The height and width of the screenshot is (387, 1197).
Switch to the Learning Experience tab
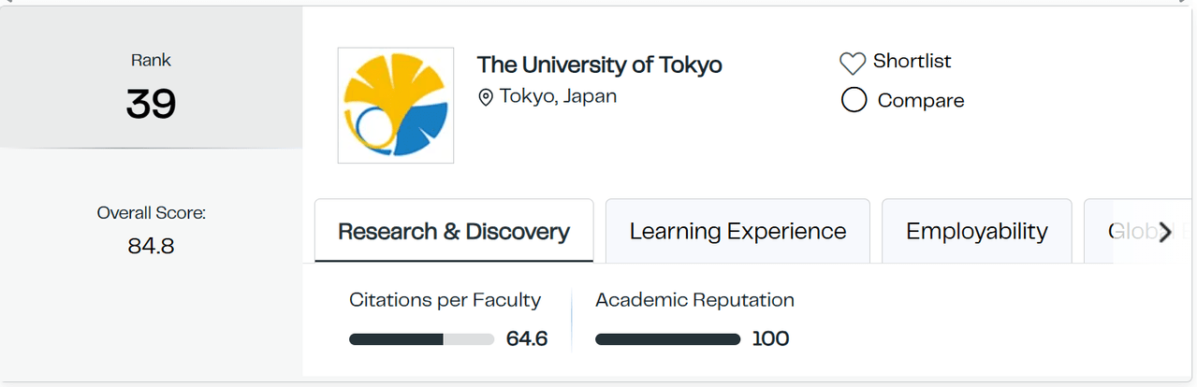click(737, 231)
